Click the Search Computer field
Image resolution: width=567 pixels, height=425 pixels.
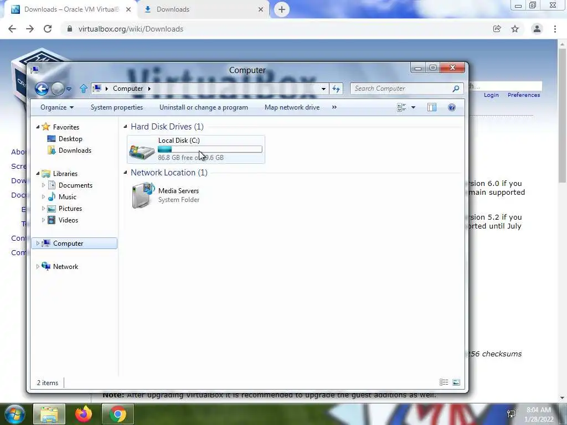coord(406,89)
